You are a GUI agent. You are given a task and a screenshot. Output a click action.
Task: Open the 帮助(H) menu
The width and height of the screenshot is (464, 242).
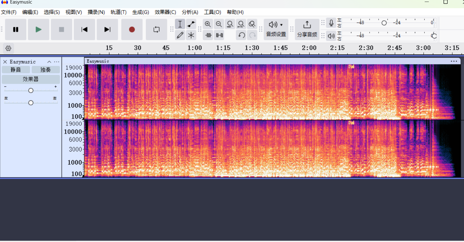(x=235, y=12)
